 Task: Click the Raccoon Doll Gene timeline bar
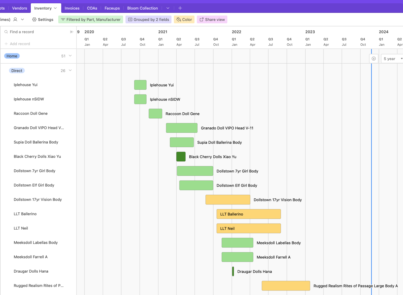155,114
